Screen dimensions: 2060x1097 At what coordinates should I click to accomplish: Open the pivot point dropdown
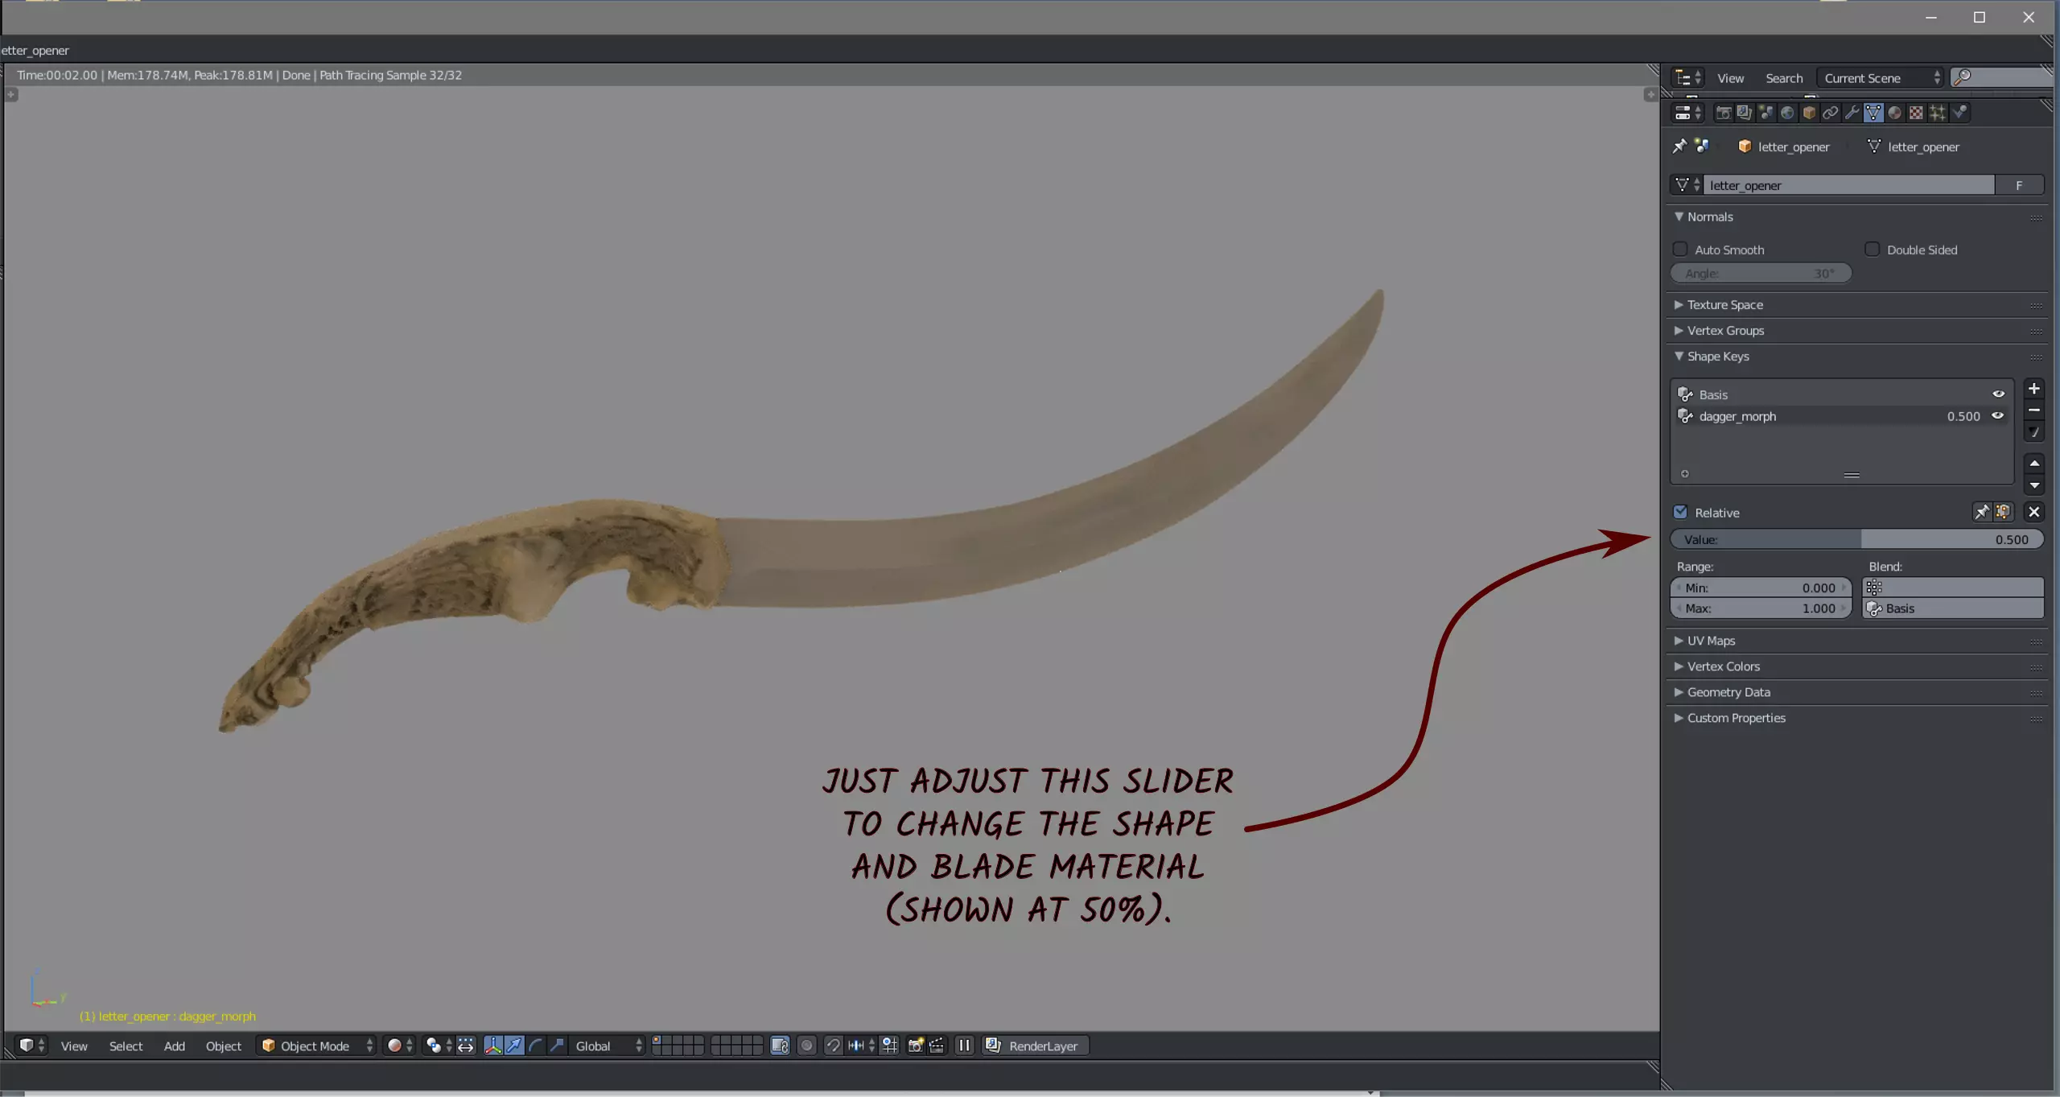tap(438, 1045)
